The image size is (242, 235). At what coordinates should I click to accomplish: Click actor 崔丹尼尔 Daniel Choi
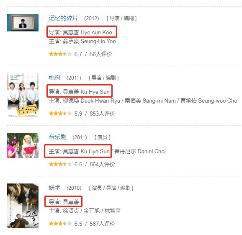point(140,152)
